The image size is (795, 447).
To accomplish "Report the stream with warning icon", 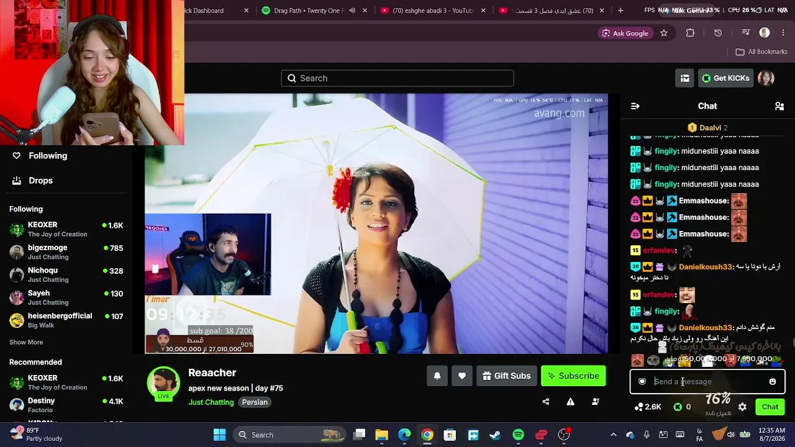I will point(570,402).
